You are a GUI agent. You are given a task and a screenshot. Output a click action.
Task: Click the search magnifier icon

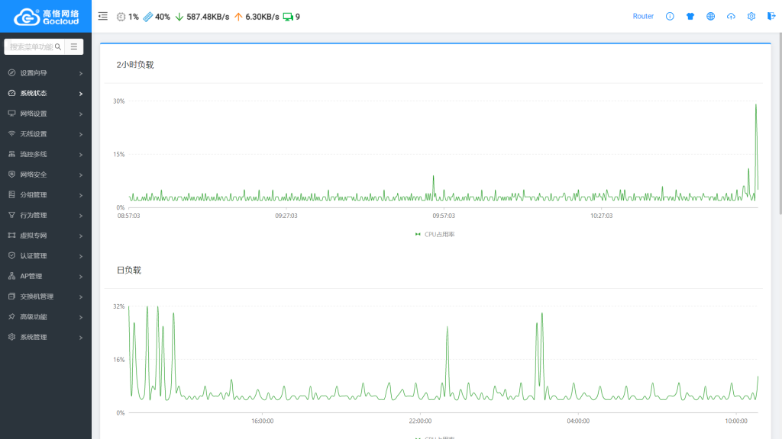click(58, 46)
